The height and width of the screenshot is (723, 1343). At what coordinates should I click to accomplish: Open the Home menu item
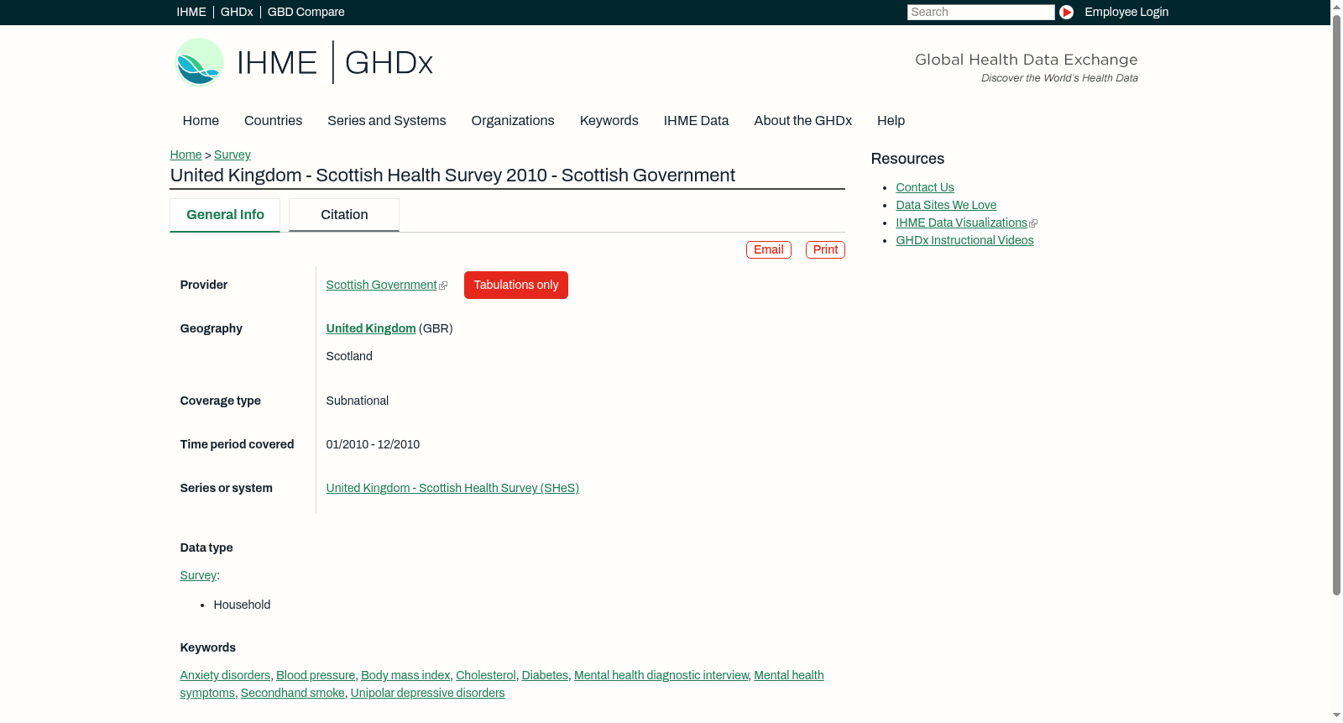click(201, 121)
